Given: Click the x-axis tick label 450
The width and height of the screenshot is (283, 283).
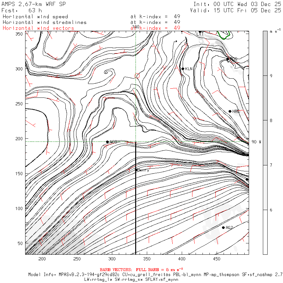Looking at the screenshot, I should click(217, 259).
